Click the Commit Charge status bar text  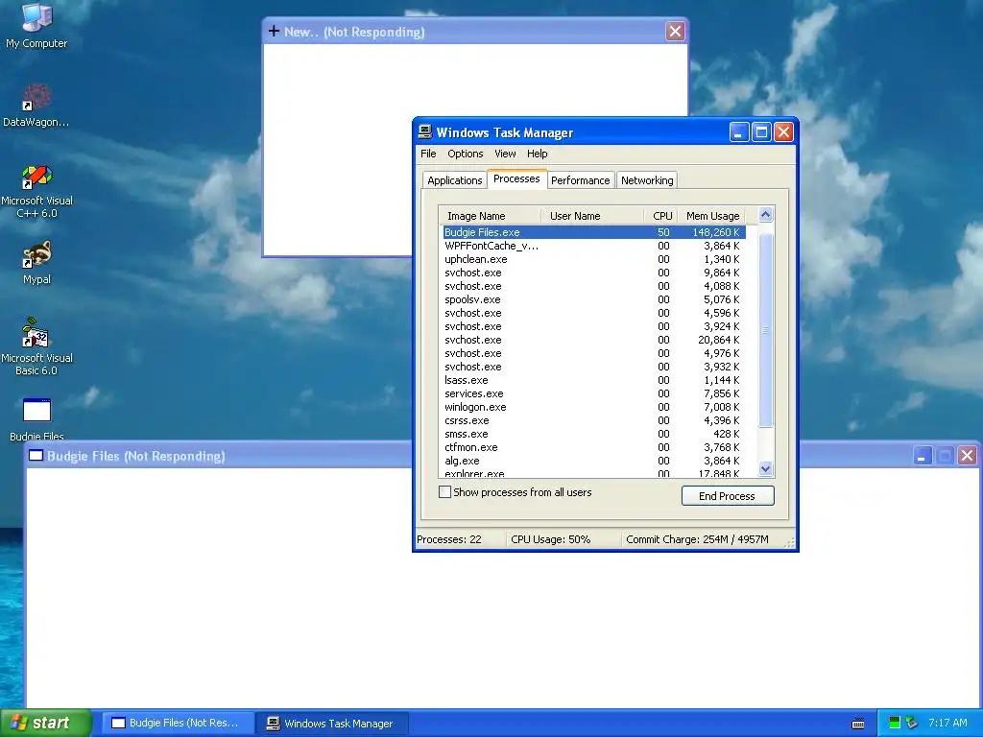tap(697, 539)
